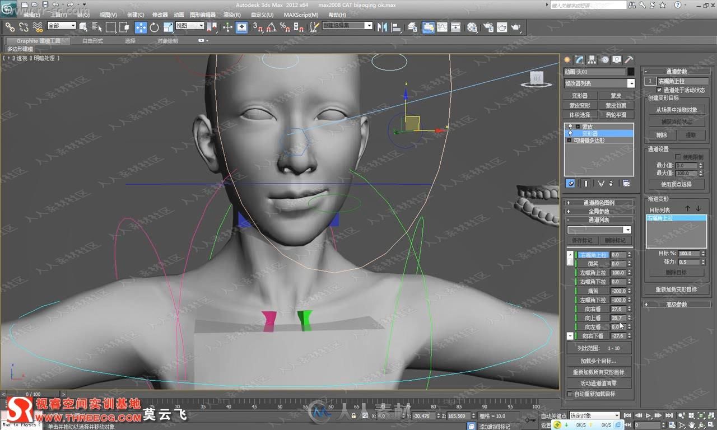Open the Motion command panel tab
Viewport: 717px width, 430px height.
605,59
